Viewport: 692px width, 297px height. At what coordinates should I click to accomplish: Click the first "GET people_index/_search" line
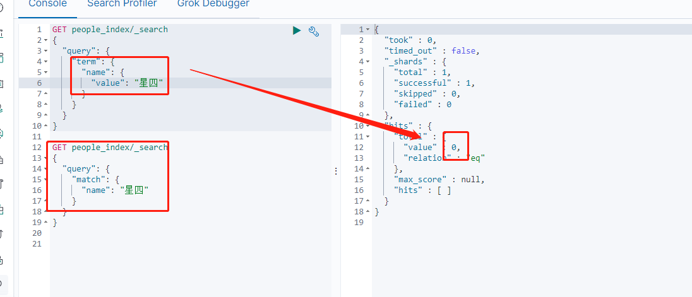(110, 30)
